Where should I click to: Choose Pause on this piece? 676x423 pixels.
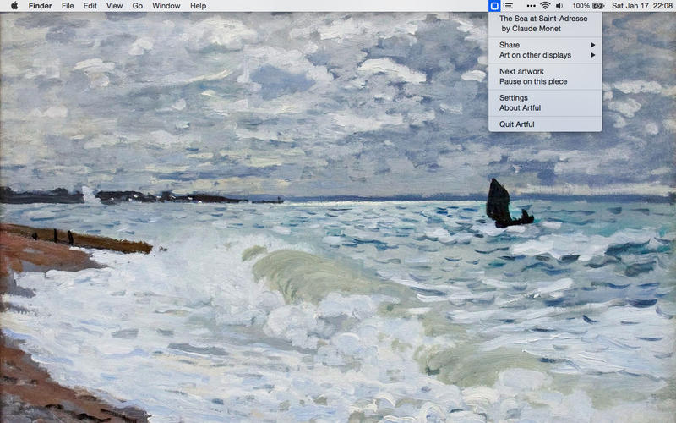545,81
